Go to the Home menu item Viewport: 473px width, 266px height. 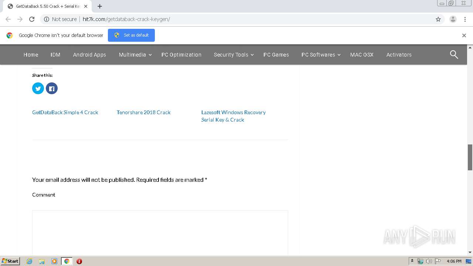[x=31, y=55]
